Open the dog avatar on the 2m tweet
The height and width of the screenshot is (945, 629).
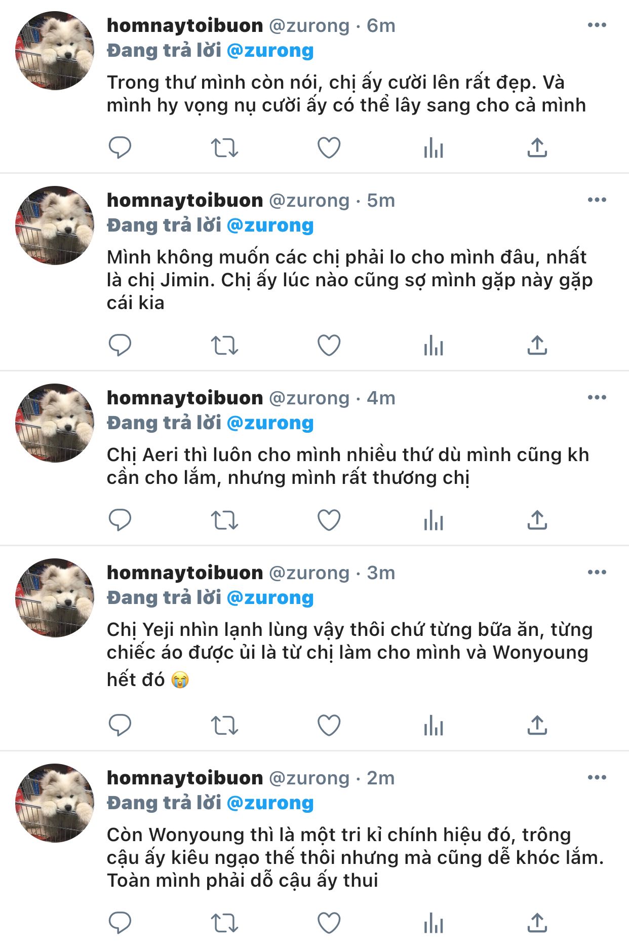55,803
